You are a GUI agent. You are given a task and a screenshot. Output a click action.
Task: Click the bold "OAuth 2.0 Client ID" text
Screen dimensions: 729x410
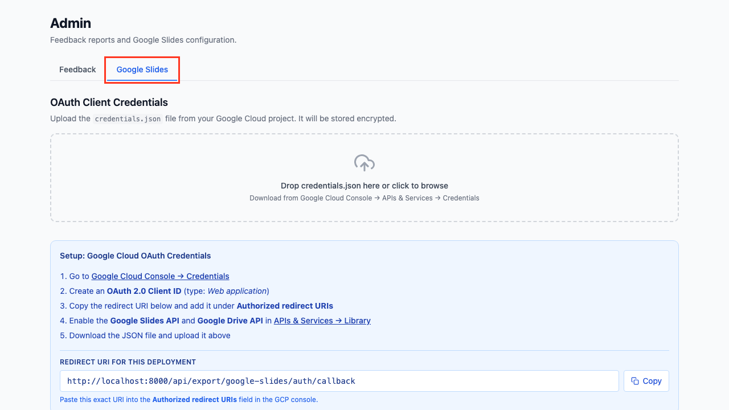point(144,291)
